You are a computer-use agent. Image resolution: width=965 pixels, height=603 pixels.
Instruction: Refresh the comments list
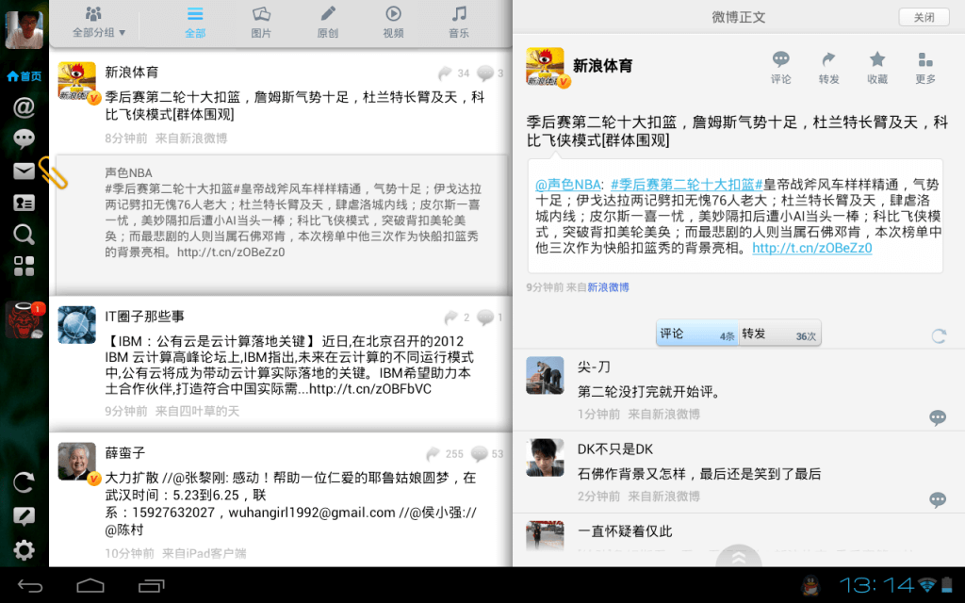939,336
